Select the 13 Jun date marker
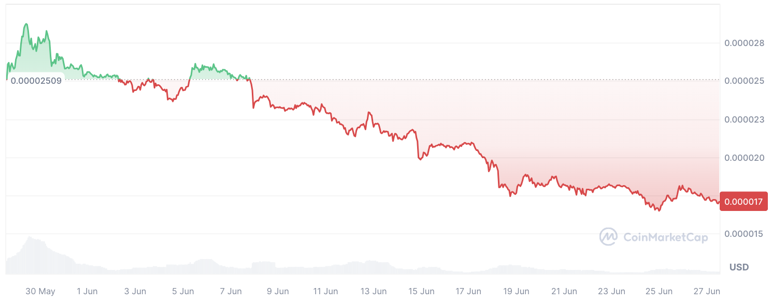The width and height of the screenshot is (772, 303). click(373, 292)
